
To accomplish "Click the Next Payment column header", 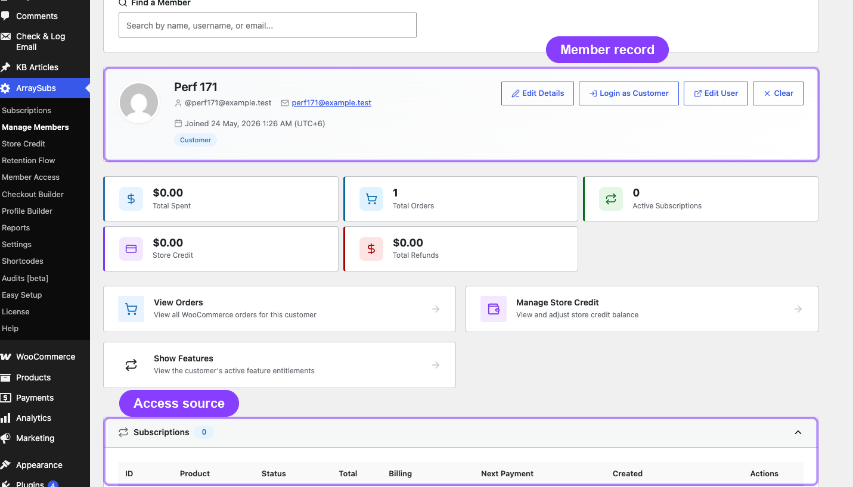I will click(x=507, y=474).
